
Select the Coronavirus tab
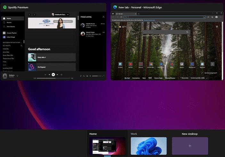pyautogui.click(x=136, y=78)
